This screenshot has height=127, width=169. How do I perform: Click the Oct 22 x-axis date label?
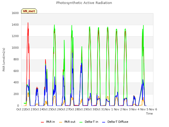pyautogui.click(x=21, y=109)
